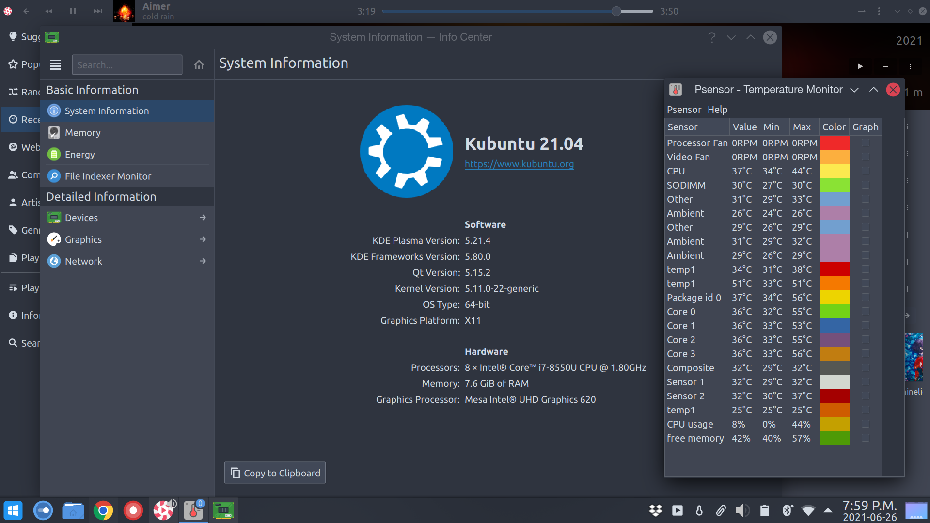Click the cold rain album art thumbnail

point(124,11)
